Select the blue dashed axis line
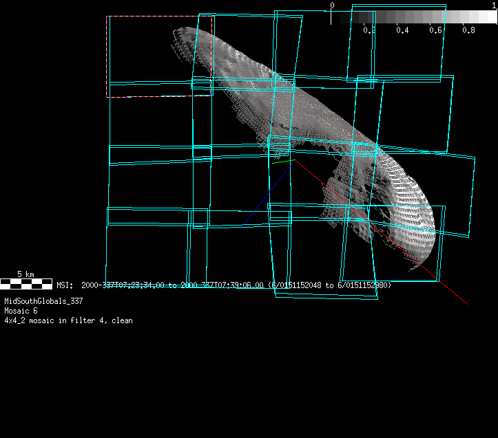The height and width of the screenshot is (438, 498). point(265,195)
